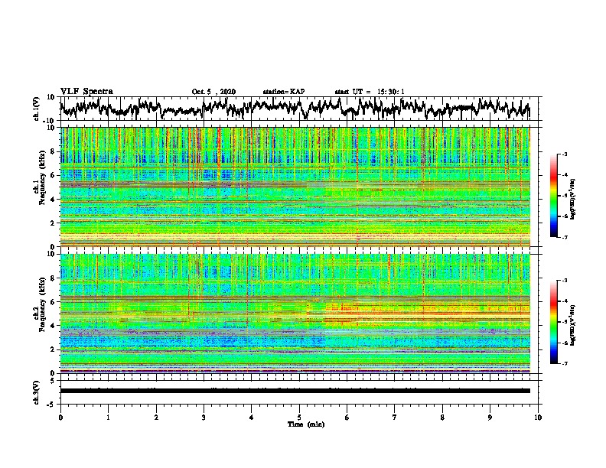Click the upper color bar's log(PSD) unit label
The height and width of the screenshot is (468, 606).
[572, 200]
